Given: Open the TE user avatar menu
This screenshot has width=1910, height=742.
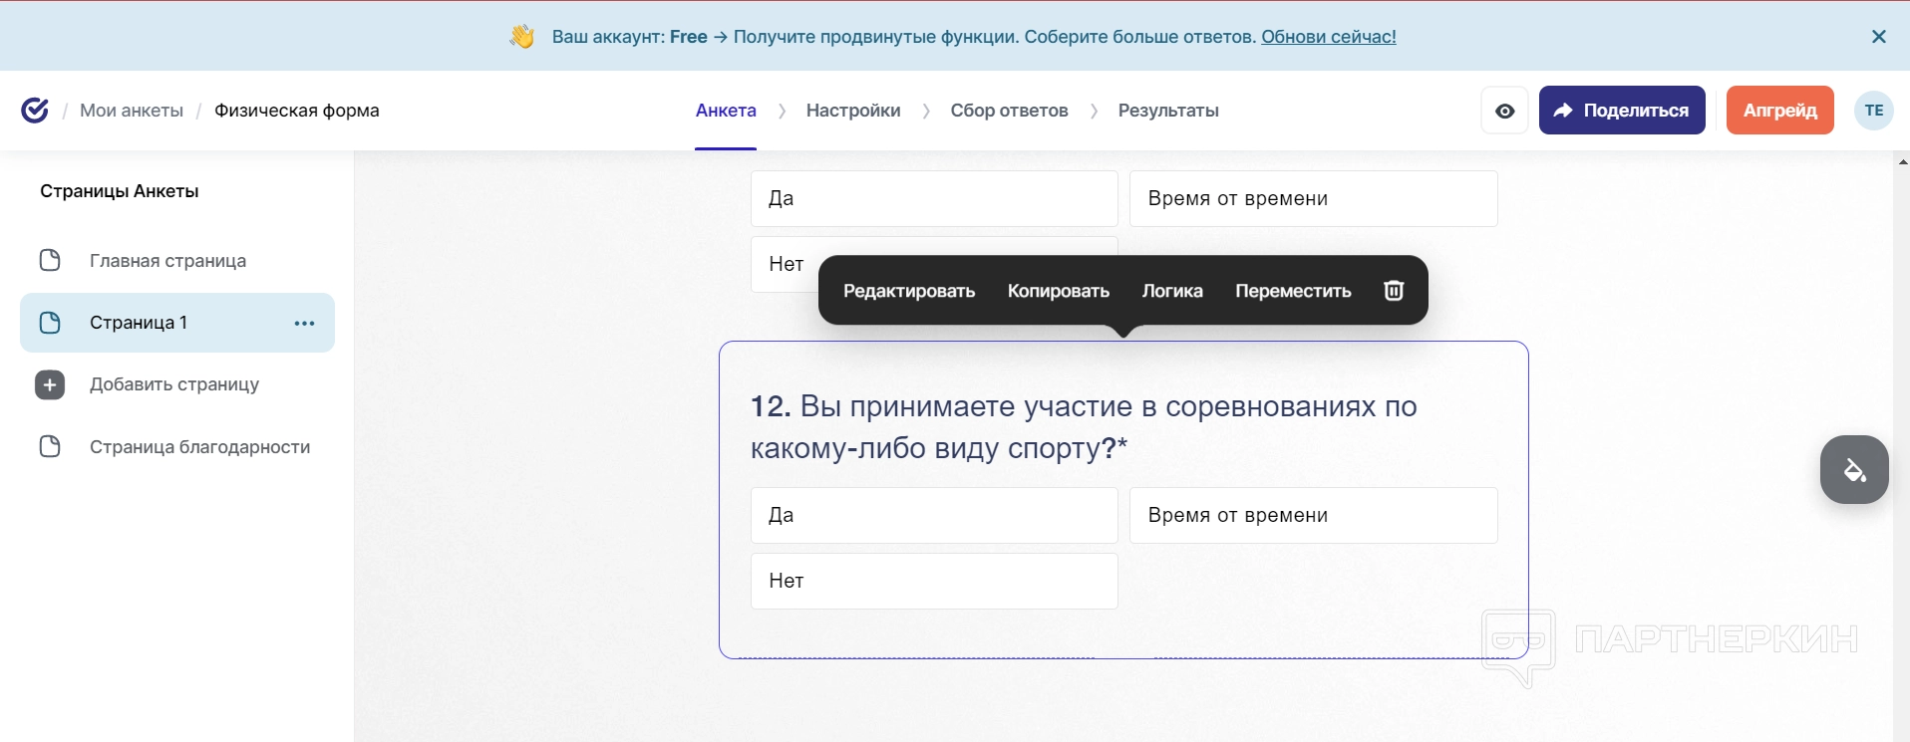Looking at the screenshot, I should [1873, 111].
